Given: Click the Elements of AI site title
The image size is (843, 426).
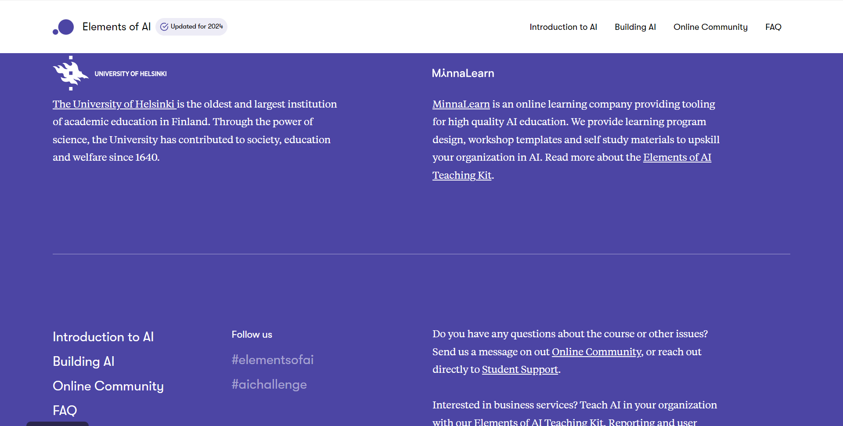Looking at the screenshot, I should pyautogui.click(x=116, y=27).
